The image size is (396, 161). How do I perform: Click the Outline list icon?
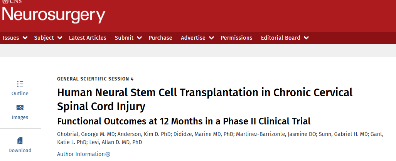point(20,84)
